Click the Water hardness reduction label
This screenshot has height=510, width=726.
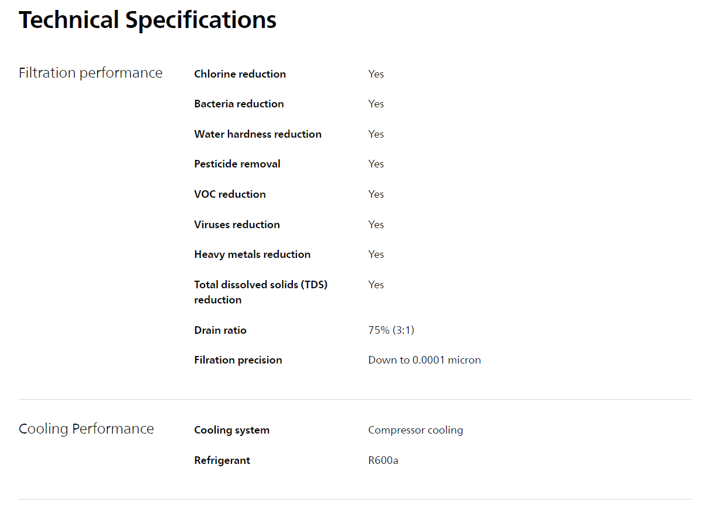pos(258,134)
